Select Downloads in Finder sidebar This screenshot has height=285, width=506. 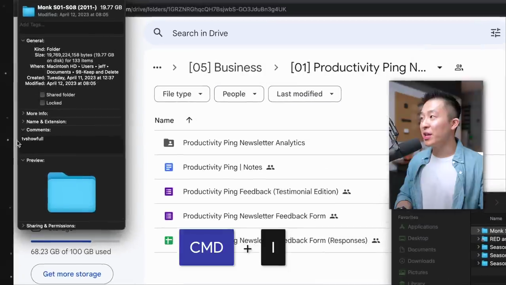pyautogui.click(x=421, y=261)
